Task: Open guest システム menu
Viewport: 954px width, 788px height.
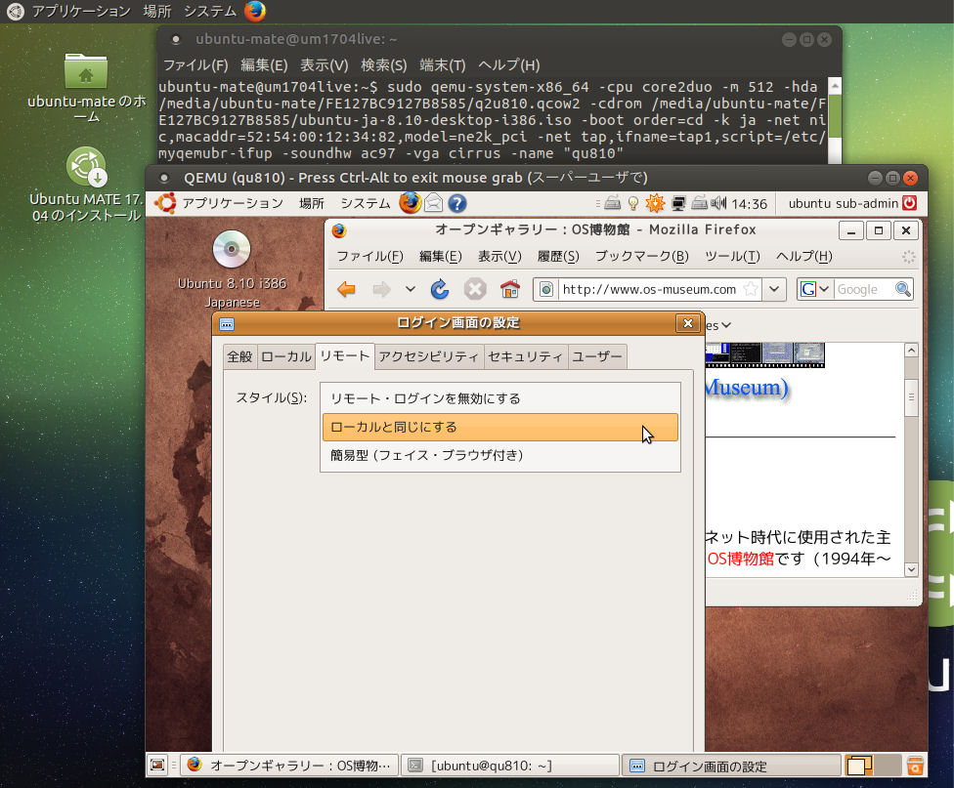Action: click(x=365, y=203)
